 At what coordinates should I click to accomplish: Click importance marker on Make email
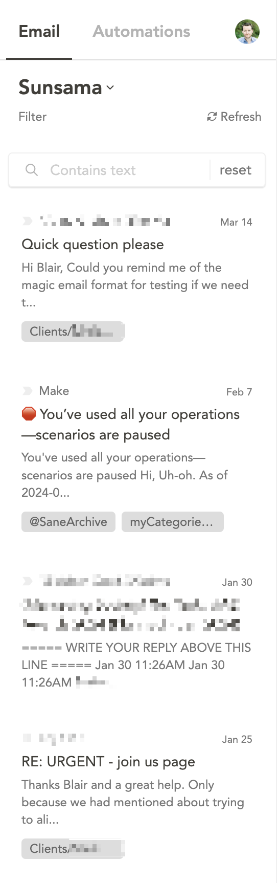[27, 391]
